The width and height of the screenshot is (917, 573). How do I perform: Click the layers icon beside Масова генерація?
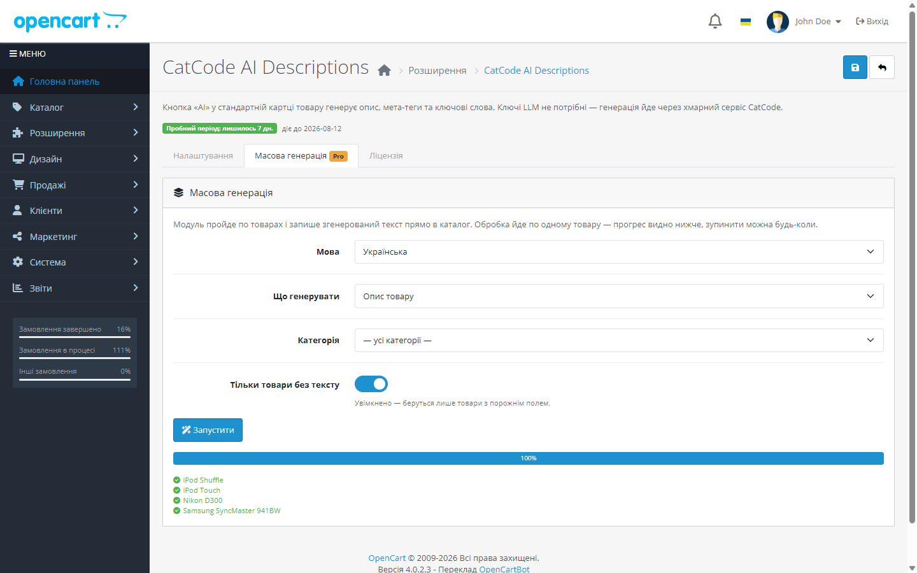click(178, 192)
